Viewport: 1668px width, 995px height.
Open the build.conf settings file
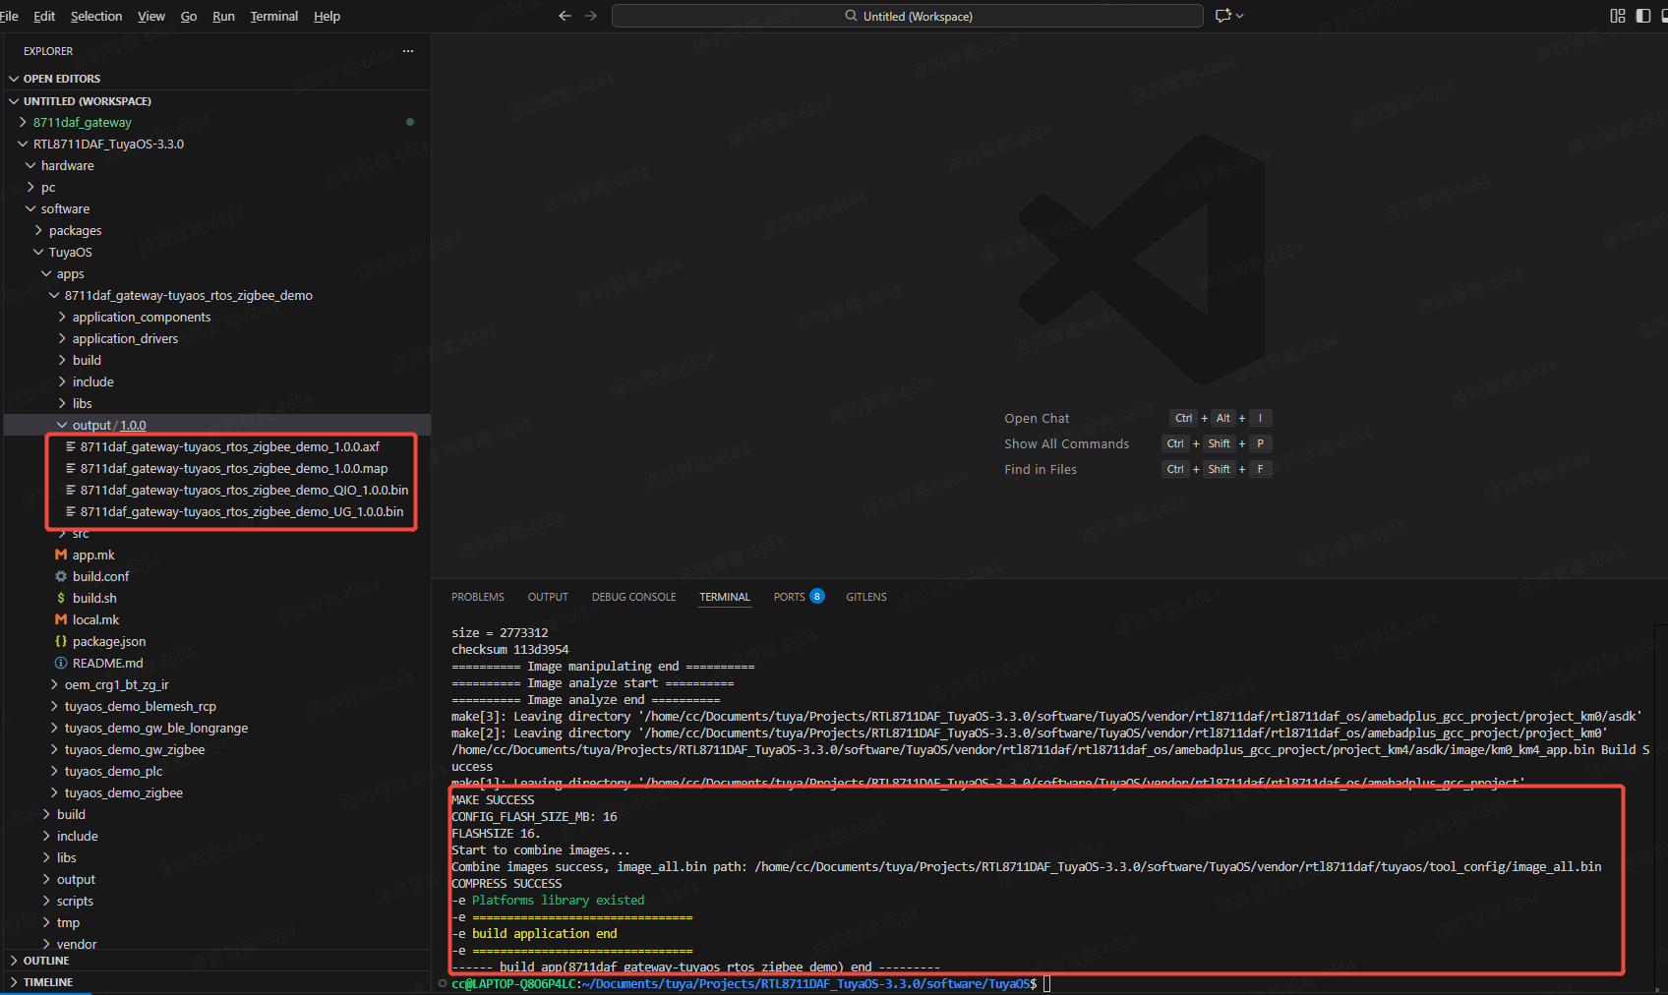pyautogui.click(x=100, y=576)
